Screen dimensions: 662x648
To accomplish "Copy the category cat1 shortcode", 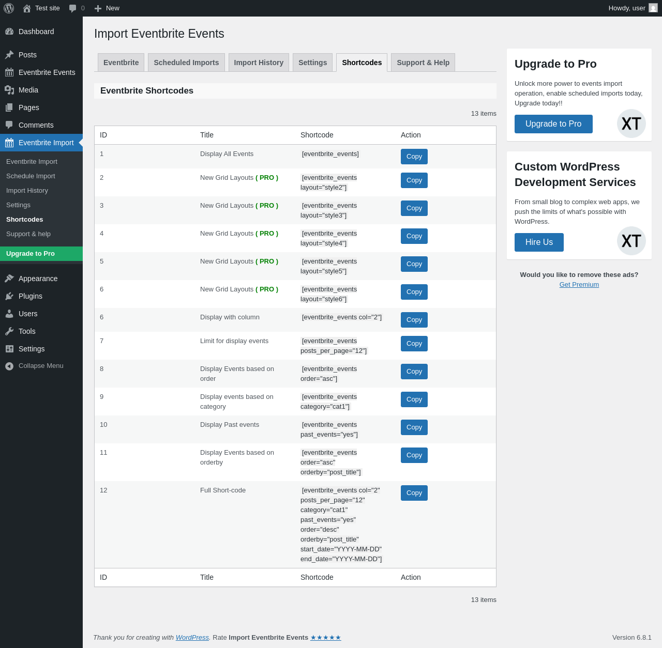I will tap(414, 399).
